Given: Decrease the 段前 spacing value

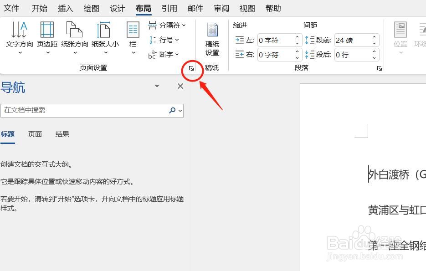Looking at the screenshot, I should pos(374,43).
